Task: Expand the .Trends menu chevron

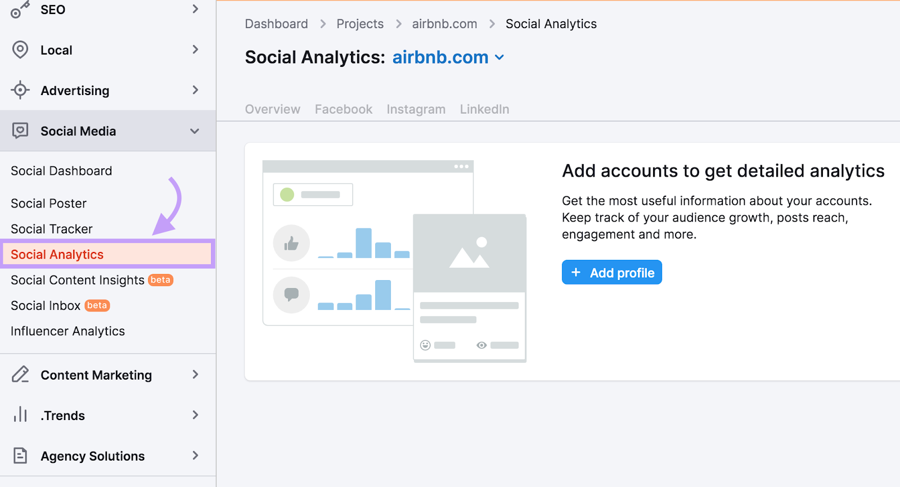Action: click(195, 415)
